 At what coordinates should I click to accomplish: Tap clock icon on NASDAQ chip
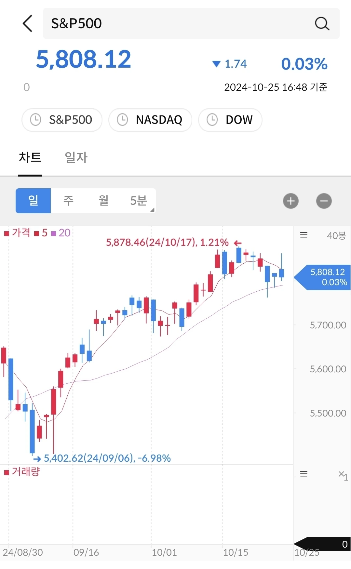[x=122, y=120]
